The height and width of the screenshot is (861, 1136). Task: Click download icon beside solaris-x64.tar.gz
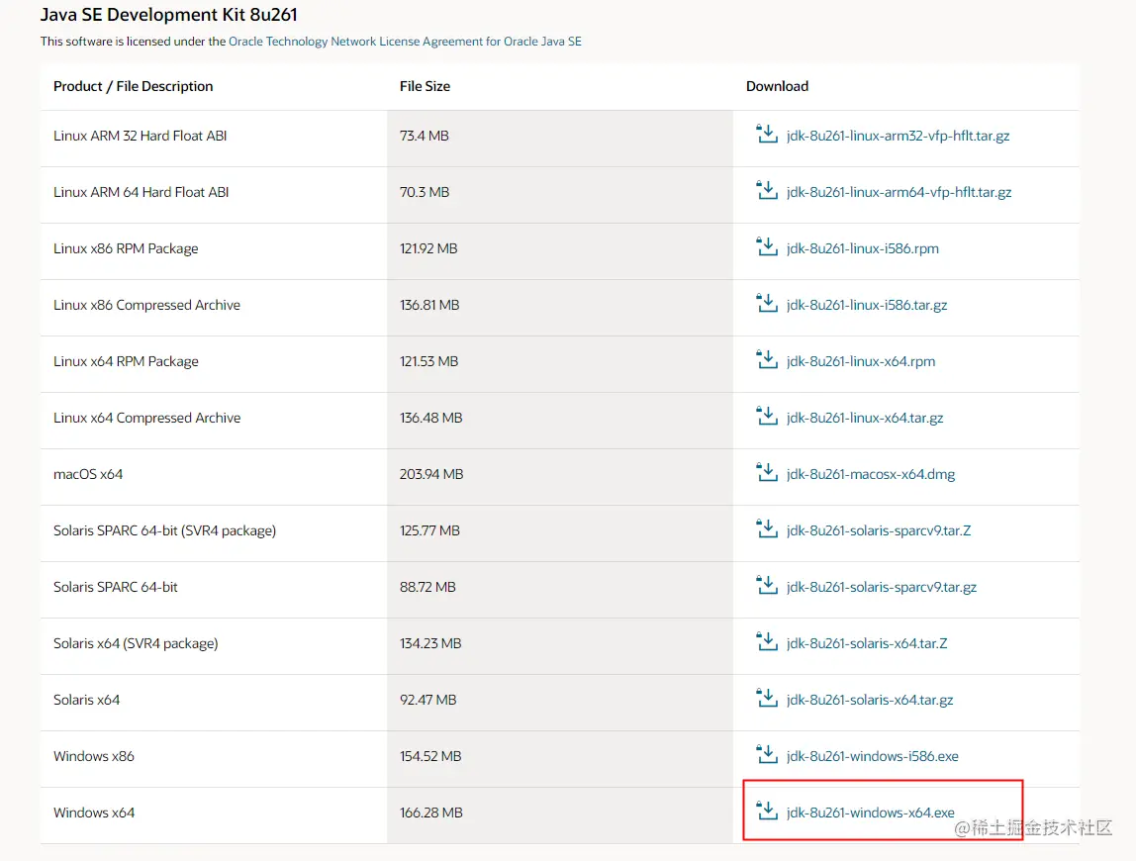pos(767,699)
